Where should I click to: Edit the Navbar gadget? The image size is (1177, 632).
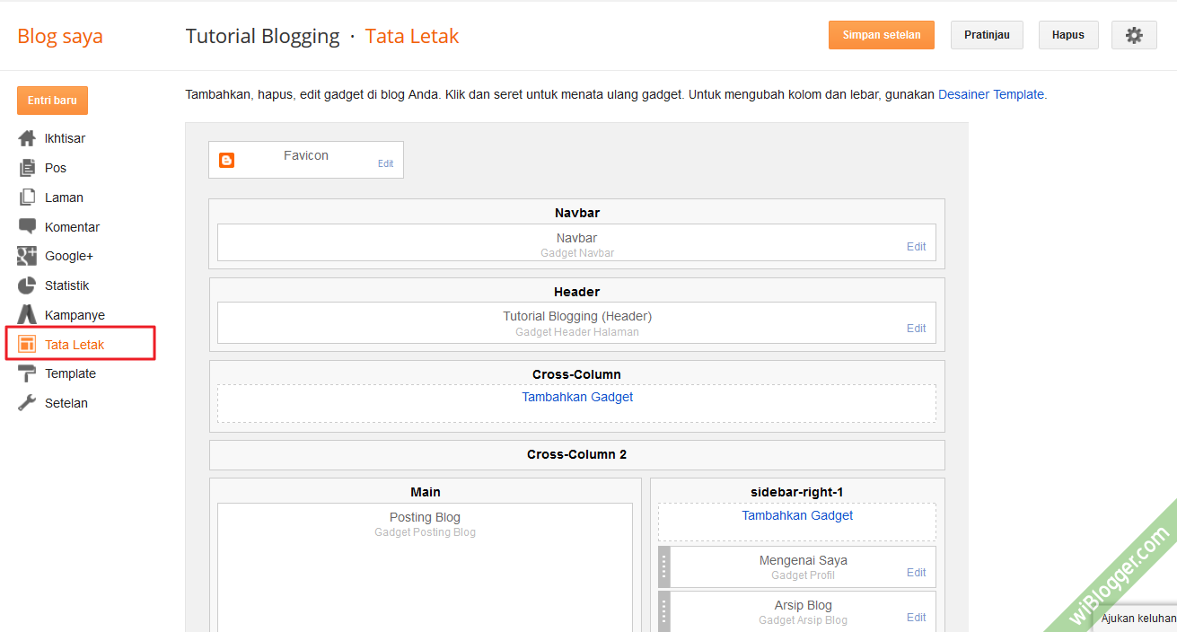pyautogui.click(x=916, y=247)
